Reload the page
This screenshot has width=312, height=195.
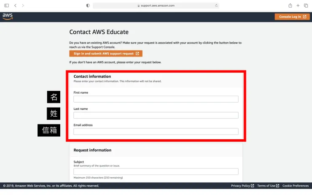[216, 5]
